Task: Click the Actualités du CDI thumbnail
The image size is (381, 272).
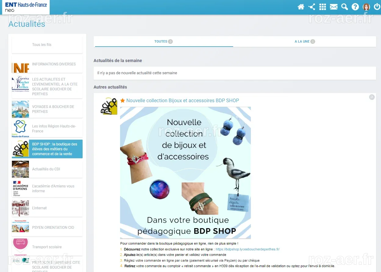Action: pos(20,169)
